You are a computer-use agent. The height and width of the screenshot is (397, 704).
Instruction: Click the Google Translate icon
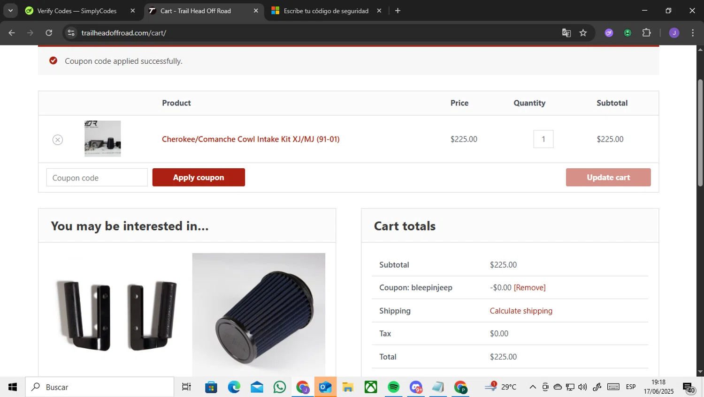click(566, 33)
